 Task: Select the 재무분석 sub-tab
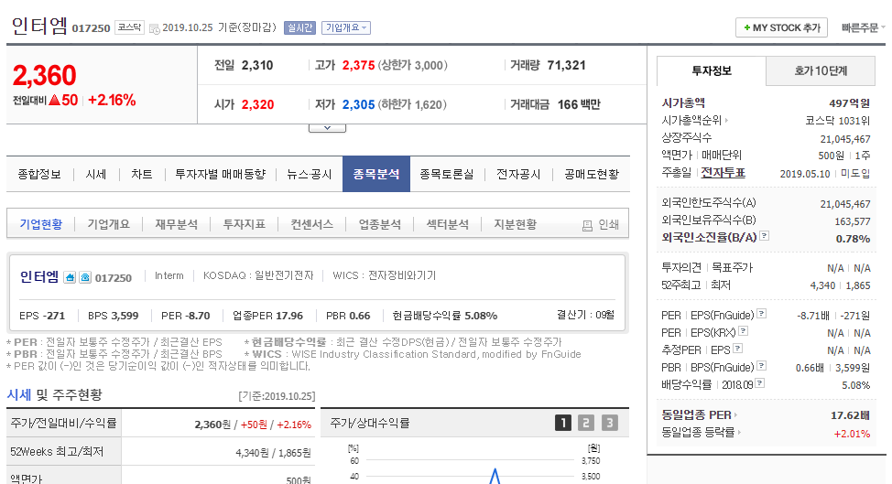point(177,224)
